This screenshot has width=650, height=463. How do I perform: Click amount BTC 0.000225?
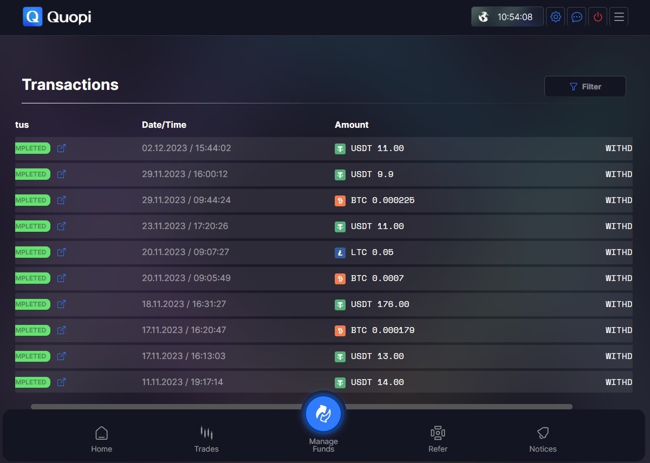tap(383, 200)
